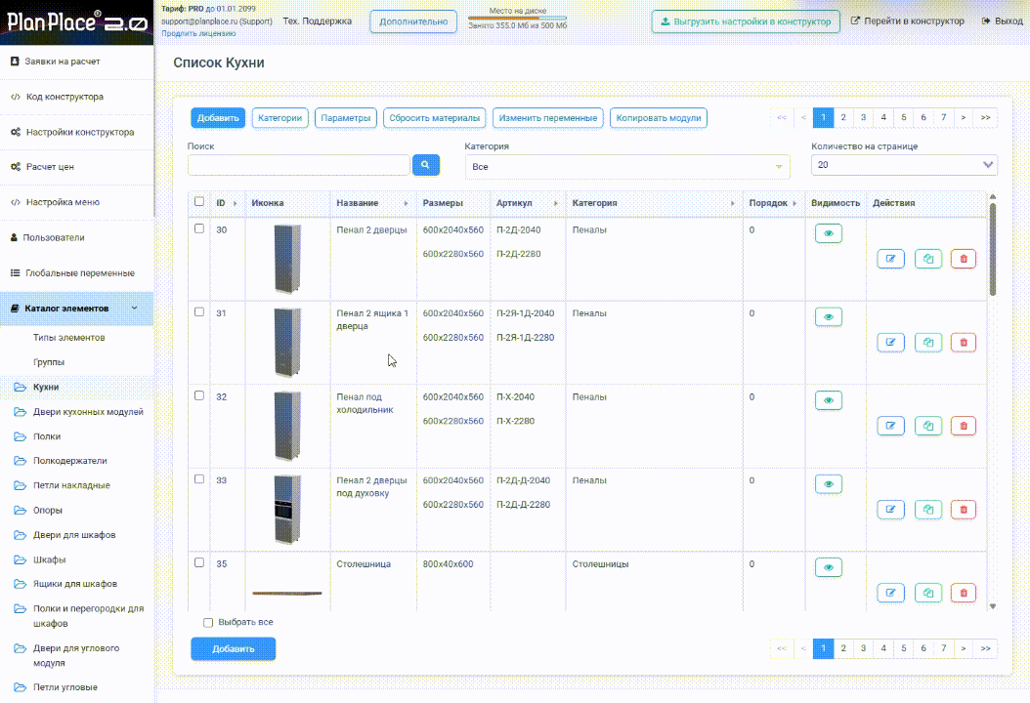Click Сбросить материалы button
The height and width of the screenshot is (703, 1030).
tap(434, 118)
